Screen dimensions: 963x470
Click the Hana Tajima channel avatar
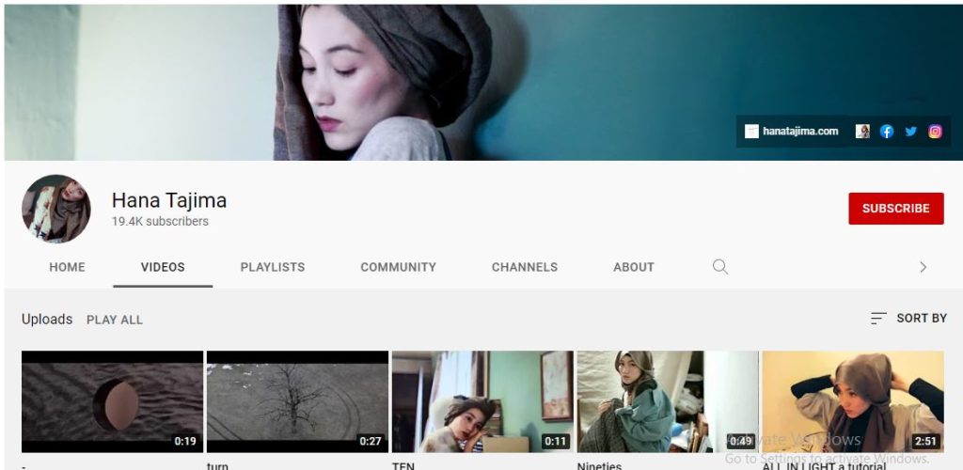point(55,209)
